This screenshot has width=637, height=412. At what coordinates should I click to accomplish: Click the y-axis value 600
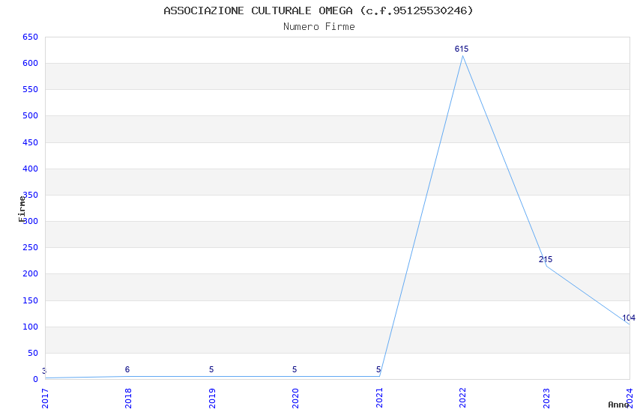click(x=30, y=64)
